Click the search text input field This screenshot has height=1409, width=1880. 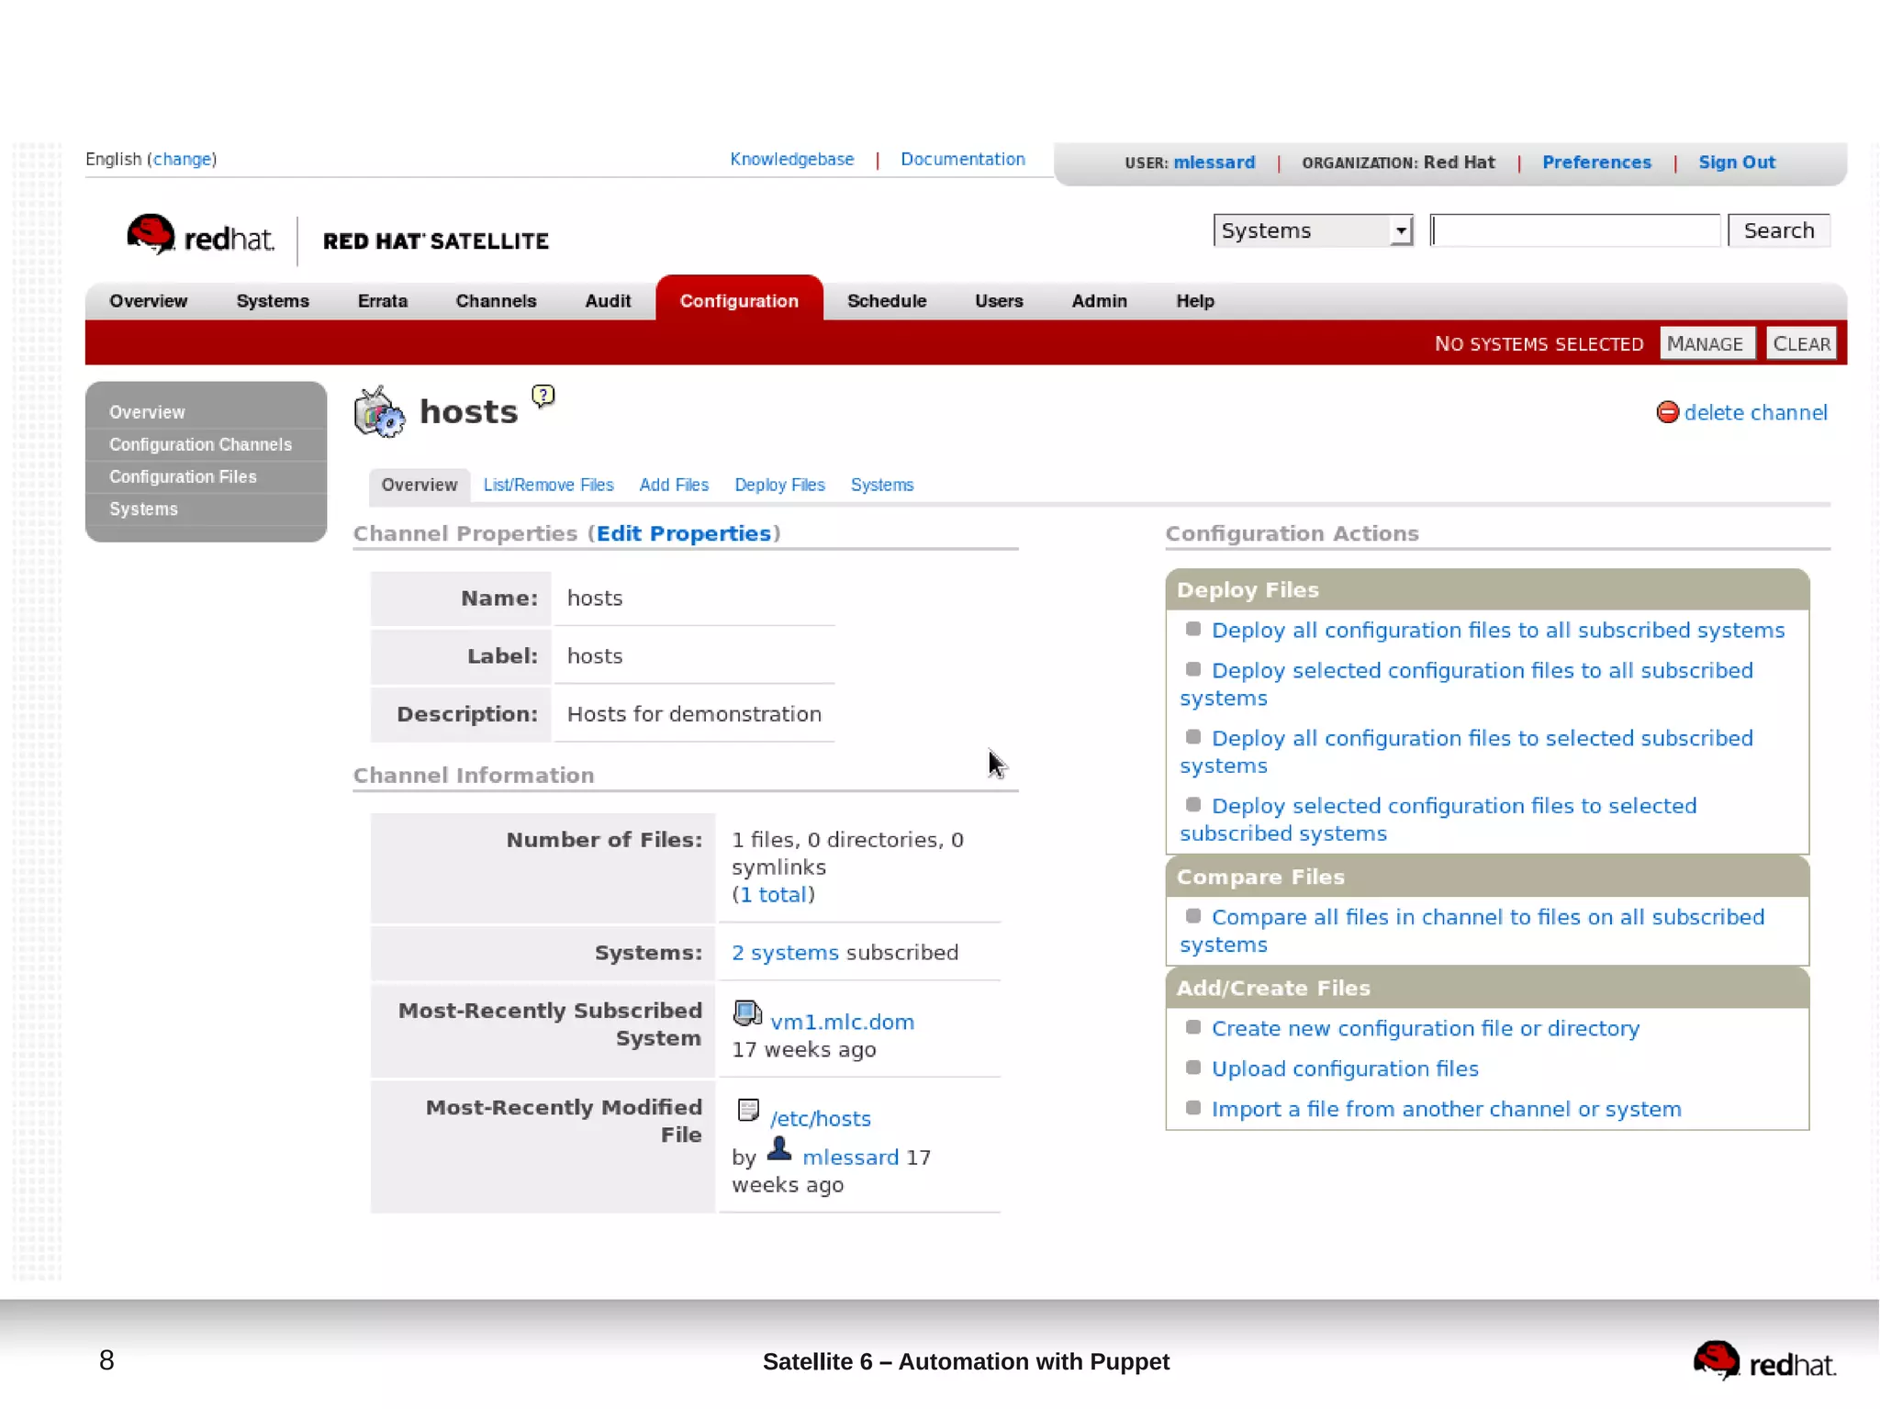1574,230
